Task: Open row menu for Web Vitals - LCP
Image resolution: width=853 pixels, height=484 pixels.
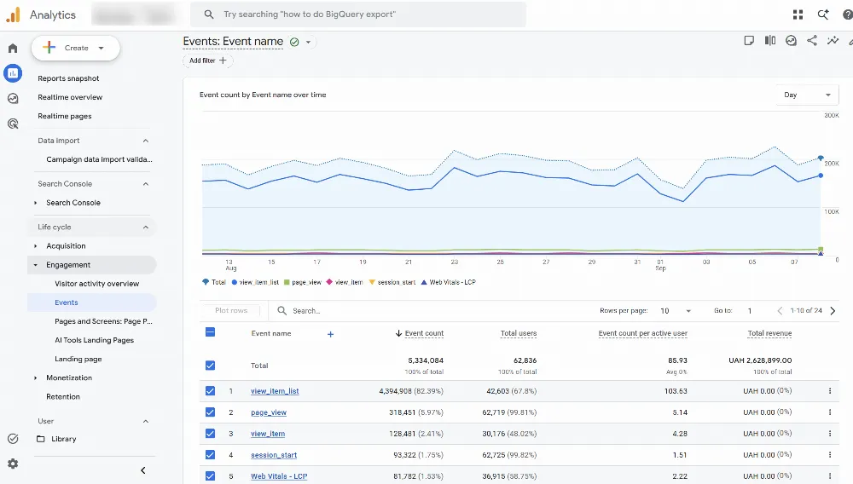Action: 830,475
